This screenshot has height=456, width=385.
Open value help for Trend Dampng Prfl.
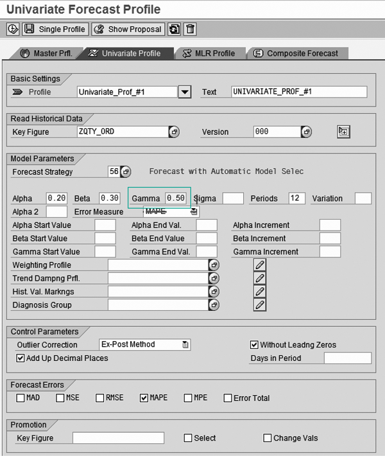pos(214,278)
